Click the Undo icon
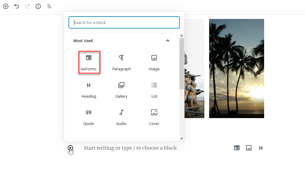The width and height of the screenshot is (305, 180). (17, 6)
